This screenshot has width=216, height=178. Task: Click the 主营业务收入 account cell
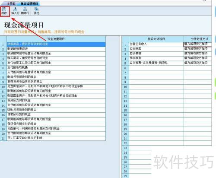156,44
